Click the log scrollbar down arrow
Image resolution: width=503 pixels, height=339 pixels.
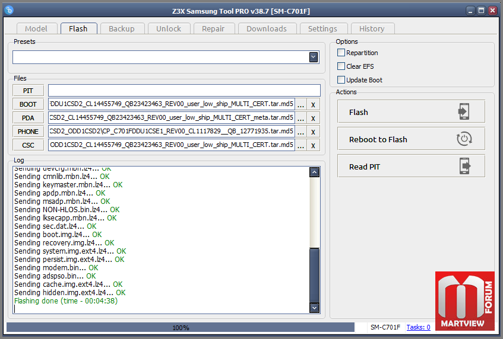coord(314,308)
